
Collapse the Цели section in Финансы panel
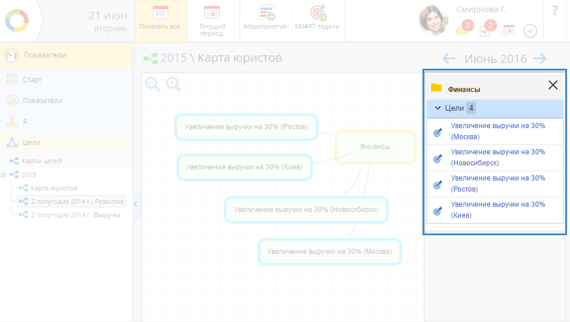tap(438, 108)
